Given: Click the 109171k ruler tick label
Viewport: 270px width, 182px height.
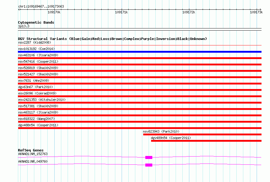Looking at the screenshot, I should coord(121,12).
